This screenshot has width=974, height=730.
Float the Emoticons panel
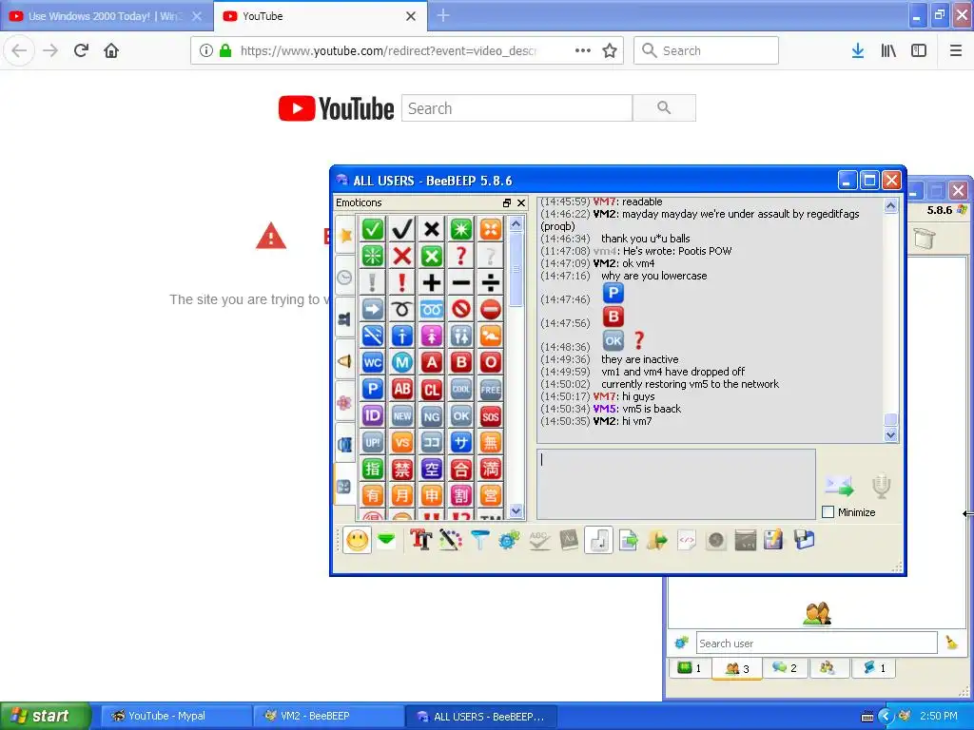point(507,203)
